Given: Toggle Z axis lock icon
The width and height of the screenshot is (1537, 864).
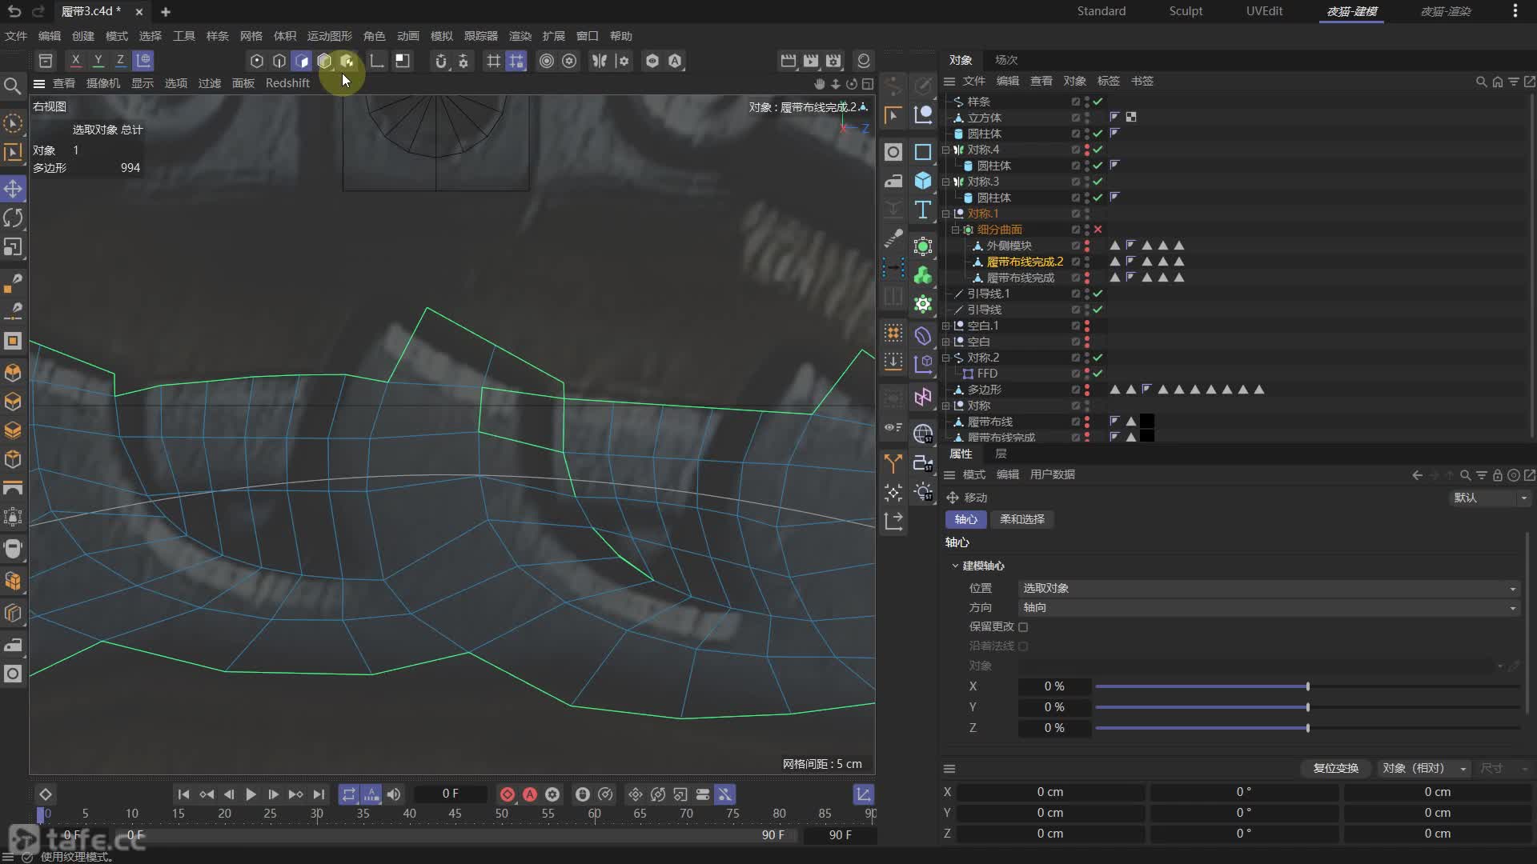Looking at the screenshot, I should [x=120, y=61].
